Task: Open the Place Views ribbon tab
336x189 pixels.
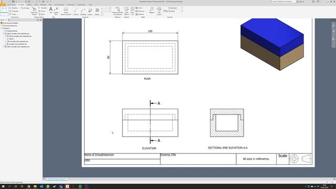Action: click(x=12, y=5)
